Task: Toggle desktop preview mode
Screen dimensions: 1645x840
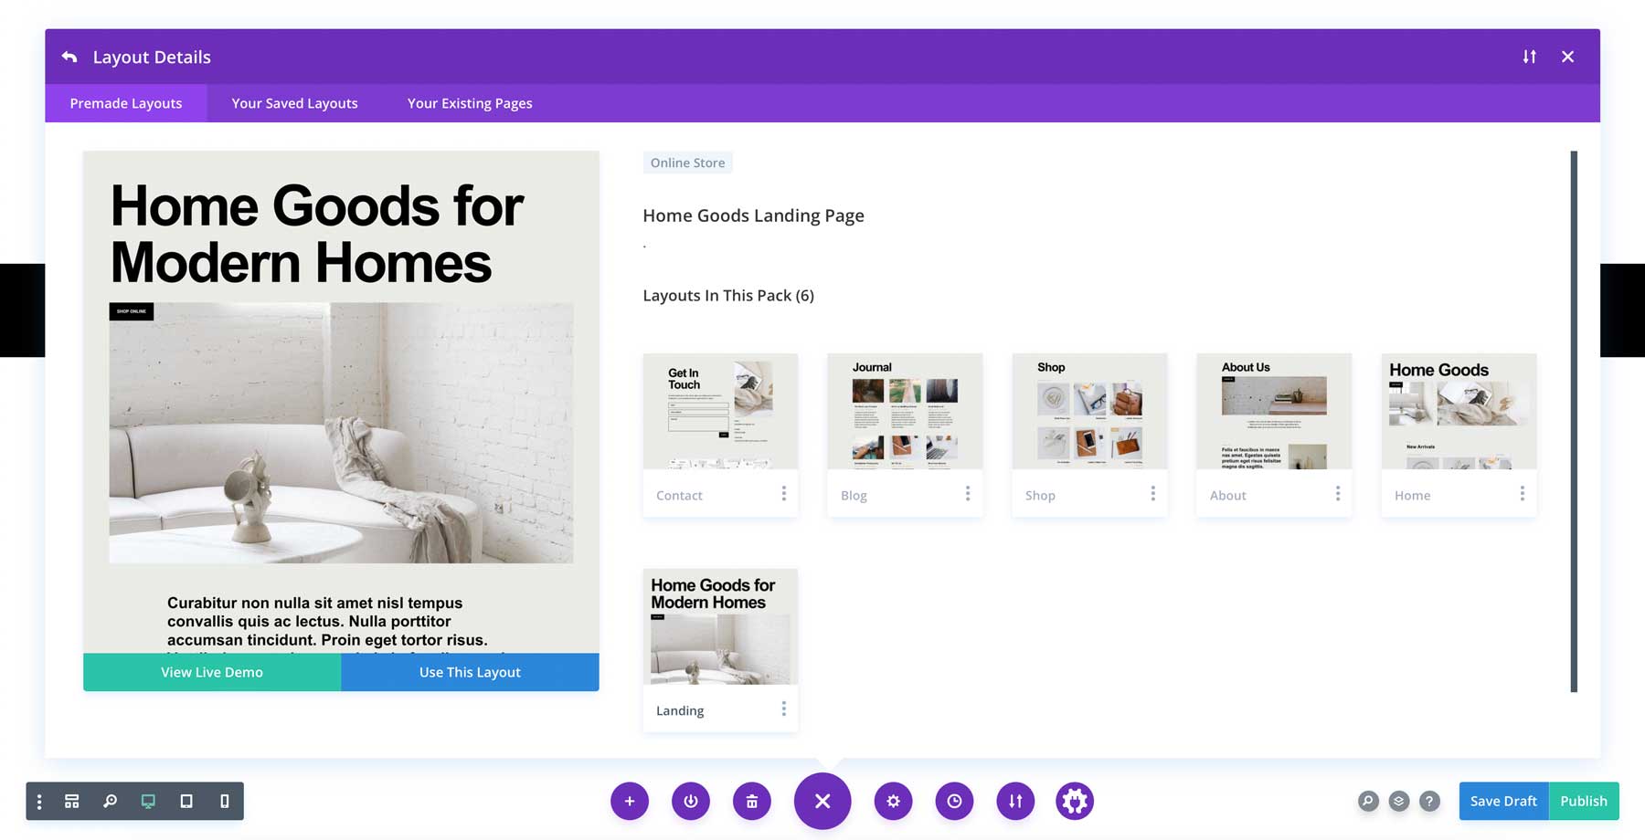Action: (x=148, y=801)
